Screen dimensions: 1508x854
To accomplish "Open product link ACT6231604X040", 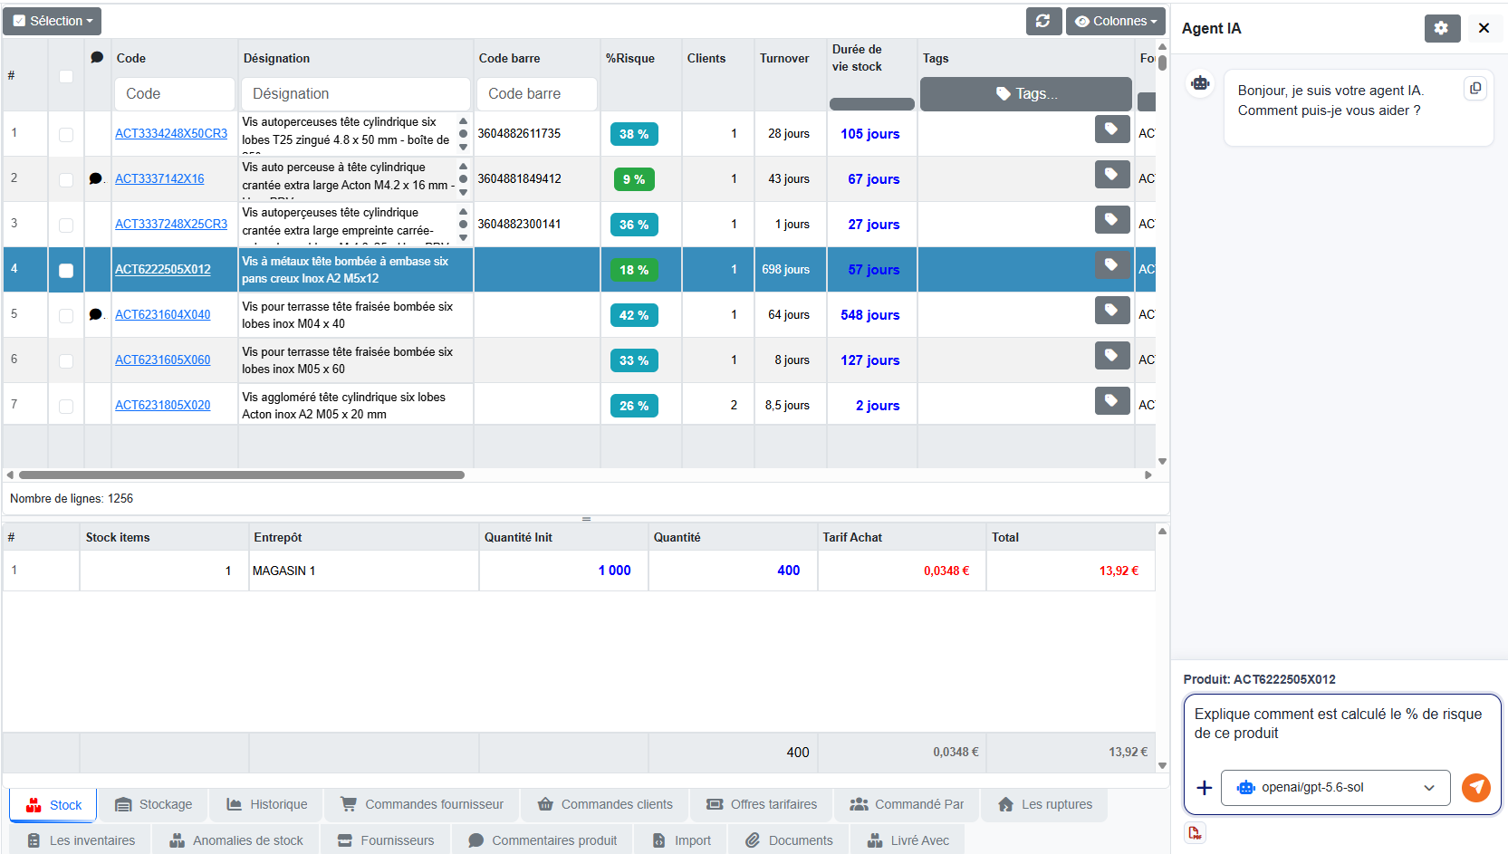I will point(163,314).
